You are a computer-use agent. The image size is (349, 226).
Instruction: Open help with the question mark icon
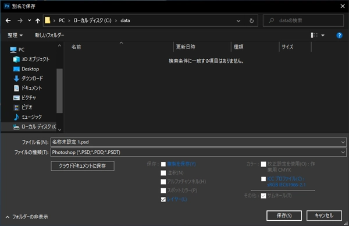point(339,35)
